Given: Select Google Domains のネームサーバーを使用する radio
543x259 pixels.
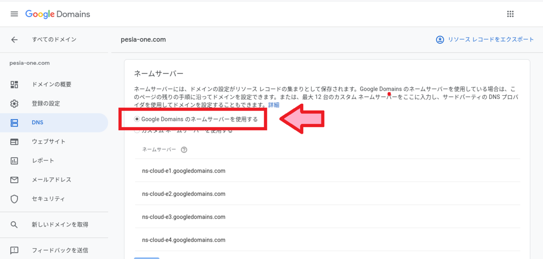Looking at the screenshot, I should [137, 119].
